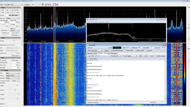The width and height of the screenshot is (190, 107).
Task: Enable Snap to grid checkbox
Action: [8, 30]
